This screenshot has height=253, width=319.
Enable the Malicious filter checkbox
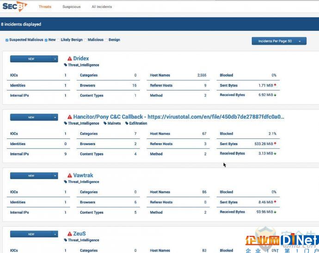click(86, 40)
